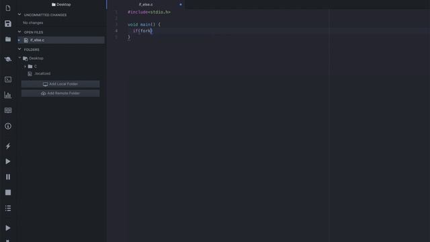Viewport: 430px width, 242px height.
Task: Select the .localized file in tree
Action: coord(42,73)
